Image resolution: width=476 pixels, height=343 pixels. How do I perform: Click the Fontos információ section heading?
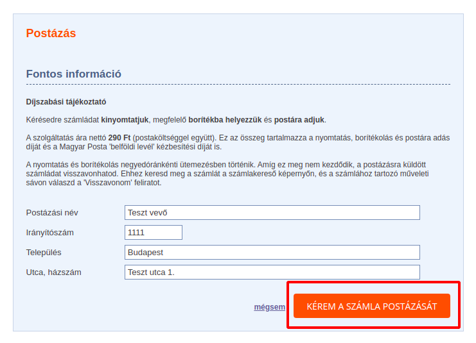[x=73, y=74]
